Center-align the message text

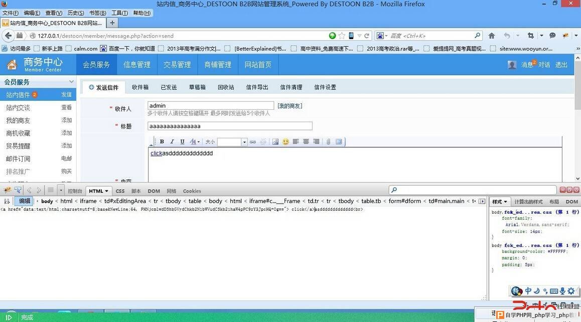tap(306, 141)
